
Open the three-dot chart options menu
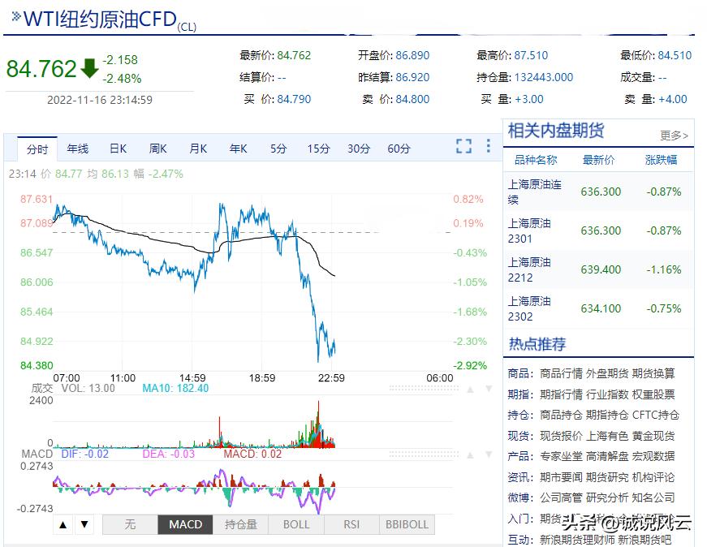pyautogui.click(x=488, y=148)
